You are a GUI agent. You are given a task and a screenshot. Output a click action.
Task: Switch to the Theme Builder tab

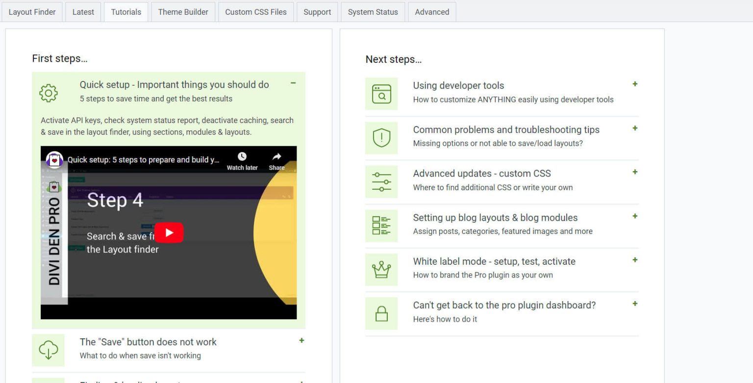click(x=183, y=12)
